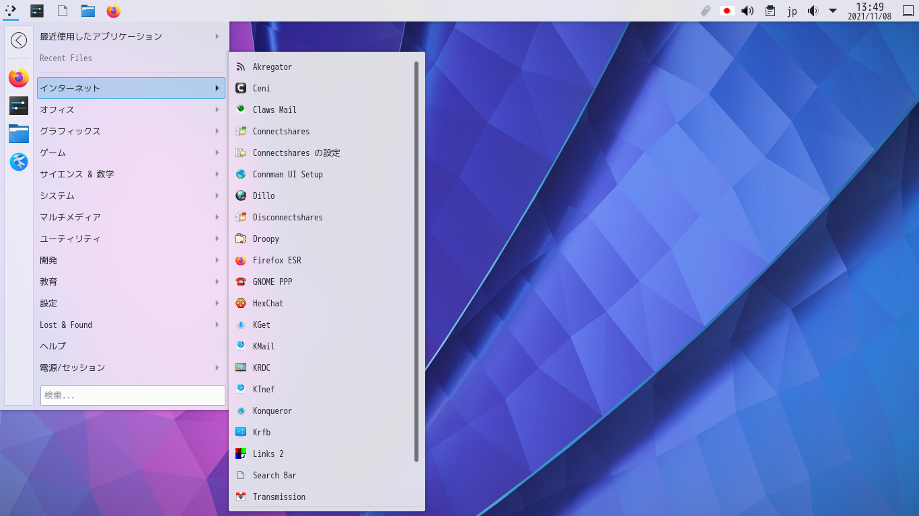Click the Krfb desktop sharing icon
The width and height of the screenshot is (919, 516).
[241, 432]
